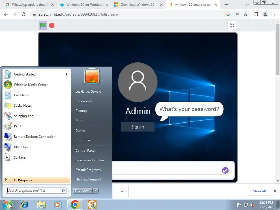280x210 pixels.
Task: Open the Chrome profile avatar
Action: point(265,14)
